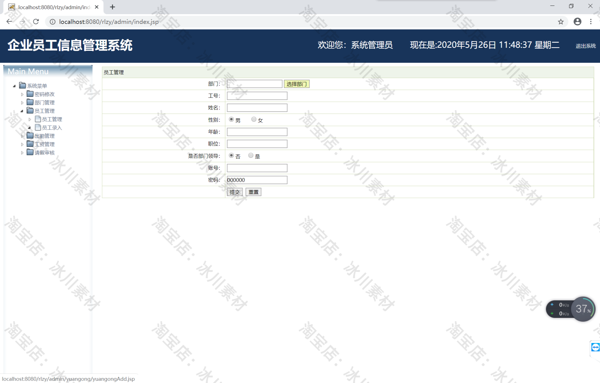Click the browser address bar URL
This screenshot has height=383, width=600.
tap(109, 22)
